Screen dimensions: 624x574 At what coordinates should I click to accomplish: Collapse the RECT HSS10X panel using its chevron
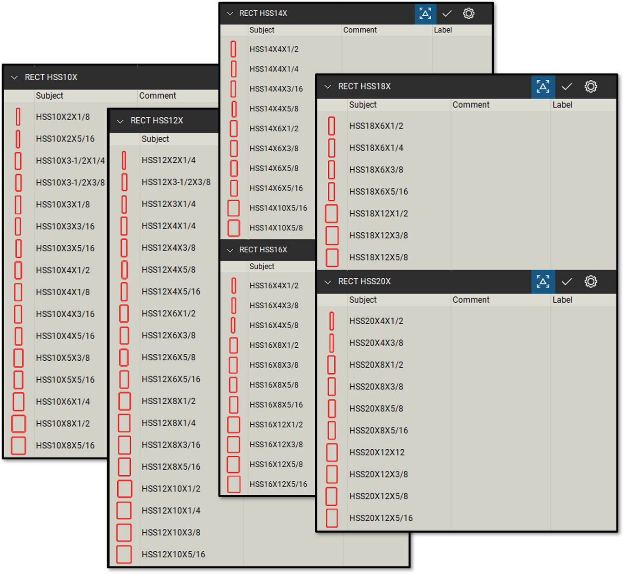[x=14, y=77]
